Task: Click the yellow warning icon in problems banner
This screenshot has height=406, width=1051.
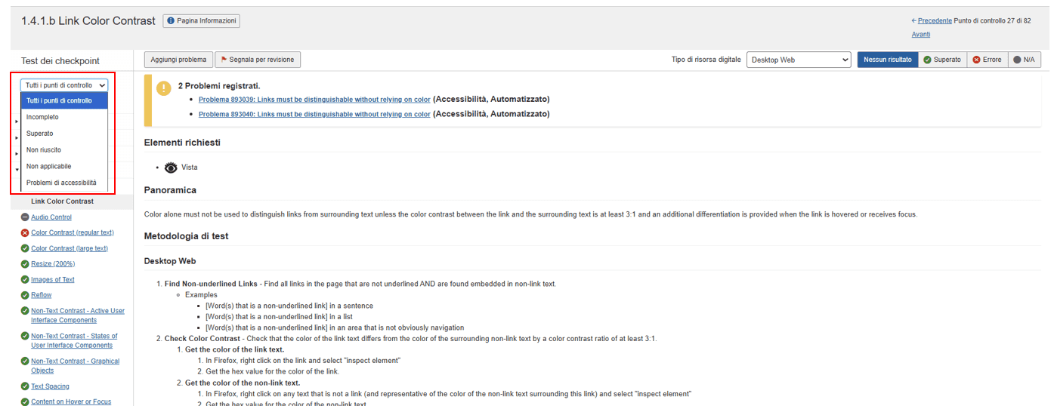Action: point(164,88)
